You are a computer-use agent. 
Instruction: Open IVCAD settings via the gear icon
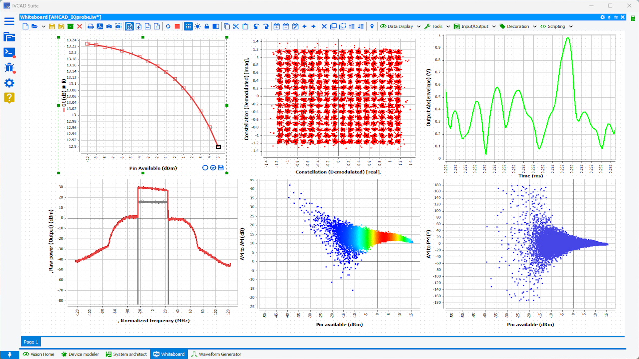(9, 83)
